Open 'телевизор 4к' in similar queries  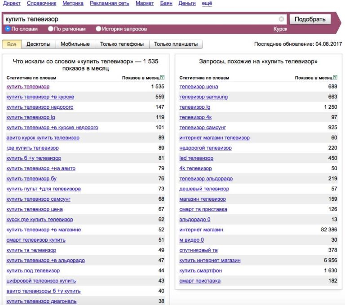coord(195,117)
